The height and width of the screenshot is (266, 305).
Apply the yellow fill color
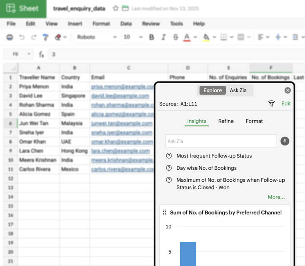point(206,37)
